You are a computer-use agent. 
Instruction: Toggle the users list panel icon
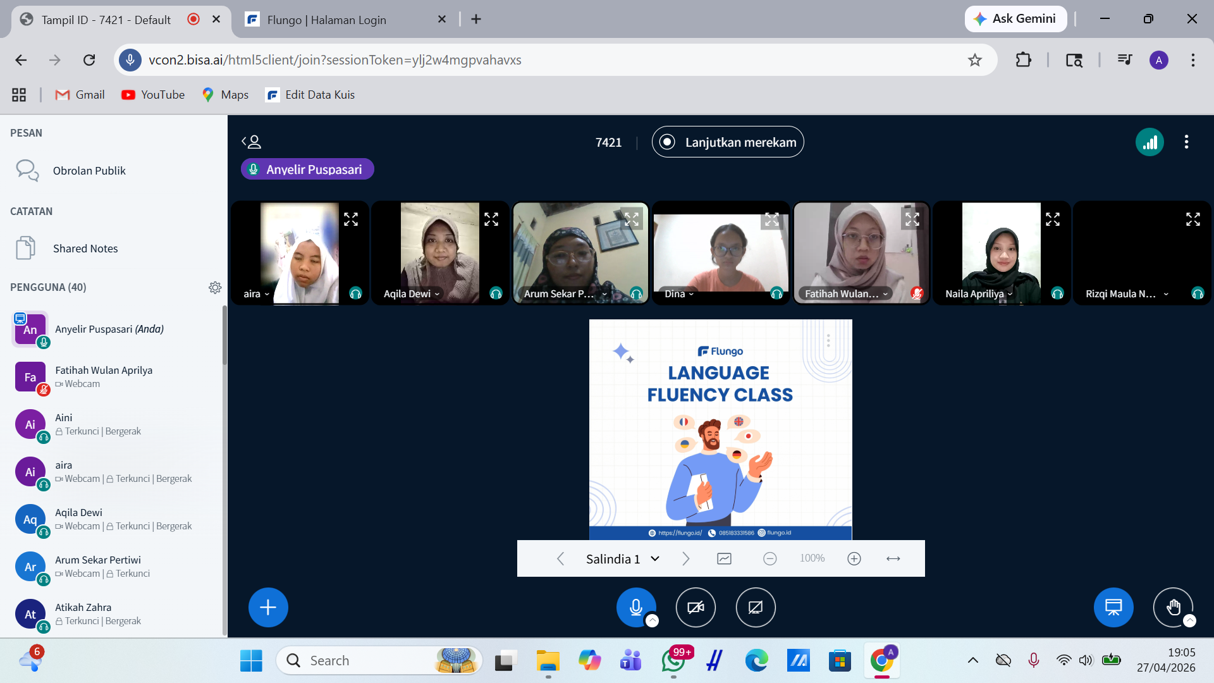(x=251, y=142)
